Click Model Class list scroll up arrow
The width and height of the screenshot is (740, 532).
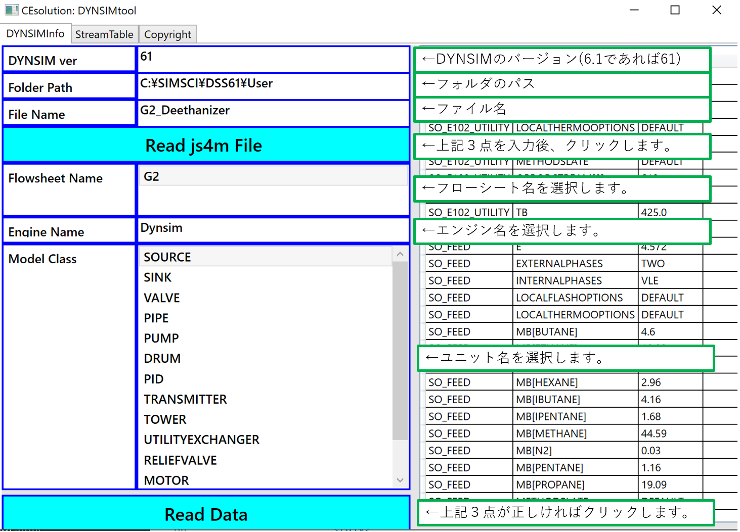click(400, 254)
